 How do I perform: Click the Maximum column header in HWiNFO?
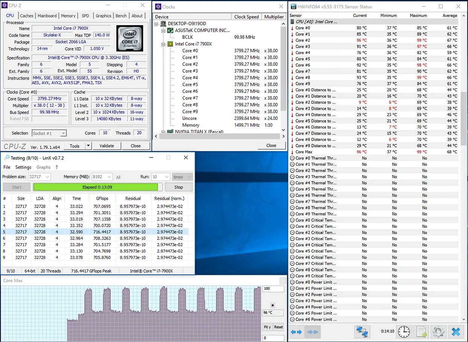[418, 15]
